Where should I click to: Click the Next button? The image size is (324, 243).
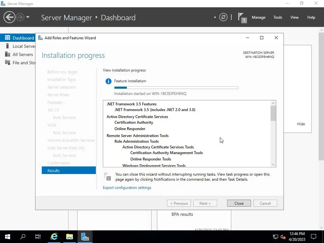click(205, 203)
